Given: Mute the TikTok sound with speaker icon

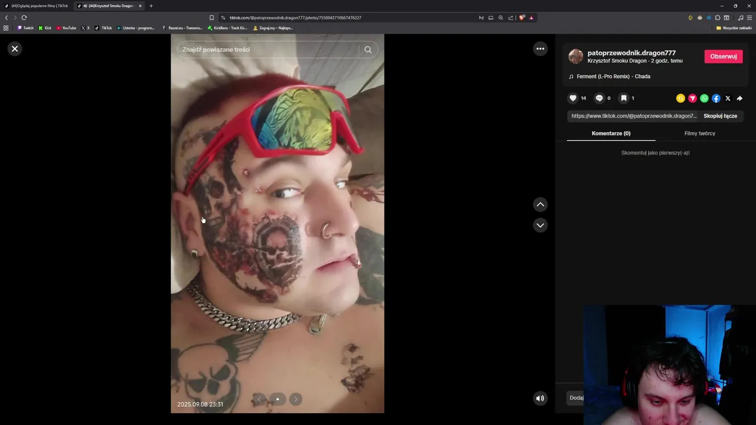Looking at the screenshot, I should tap(540, 398).
